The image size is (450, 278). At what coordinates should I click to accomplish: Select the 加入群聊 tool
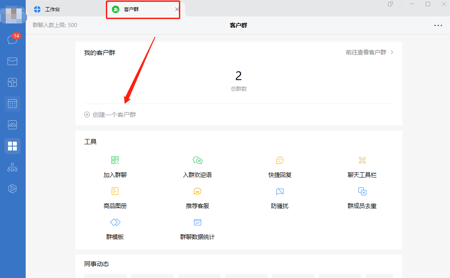(115, 166)
